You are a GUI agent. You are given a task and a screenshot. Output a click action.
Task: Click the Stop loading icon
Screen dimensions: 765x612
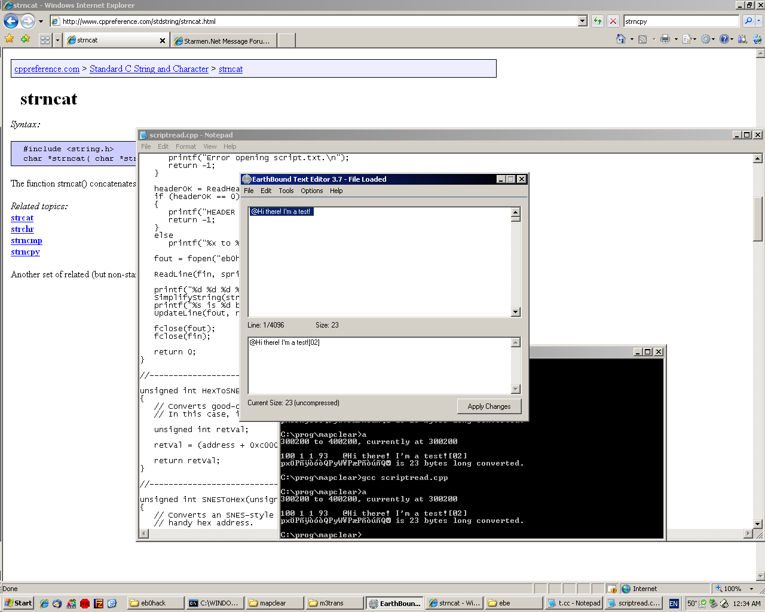pos(613,21)
